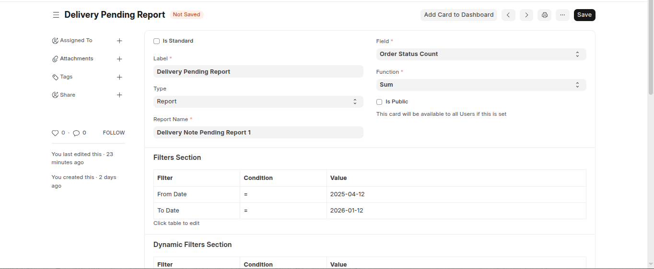Add a tag with plus icon
This screenshot has height=269, width=654.
pos(119,77)
